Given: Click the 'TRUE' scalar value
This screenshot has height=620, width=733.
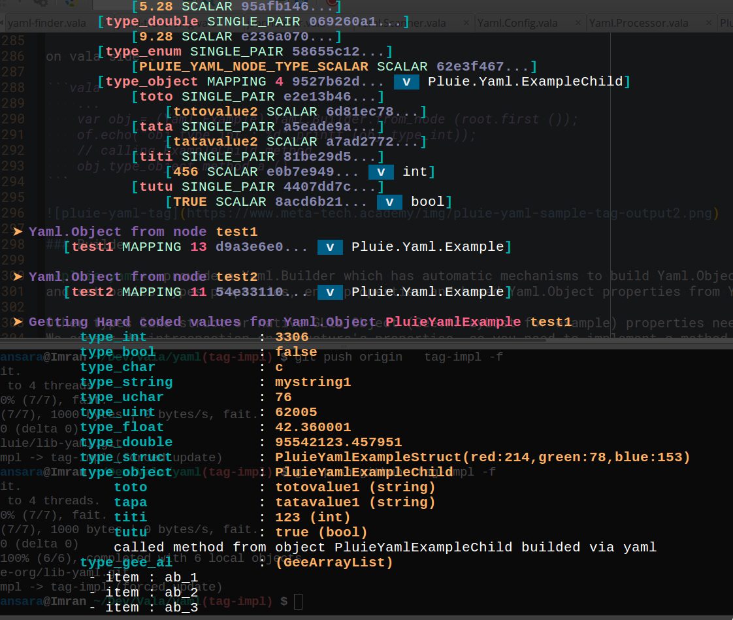Looking at the screenshot, I should [190, 202].
